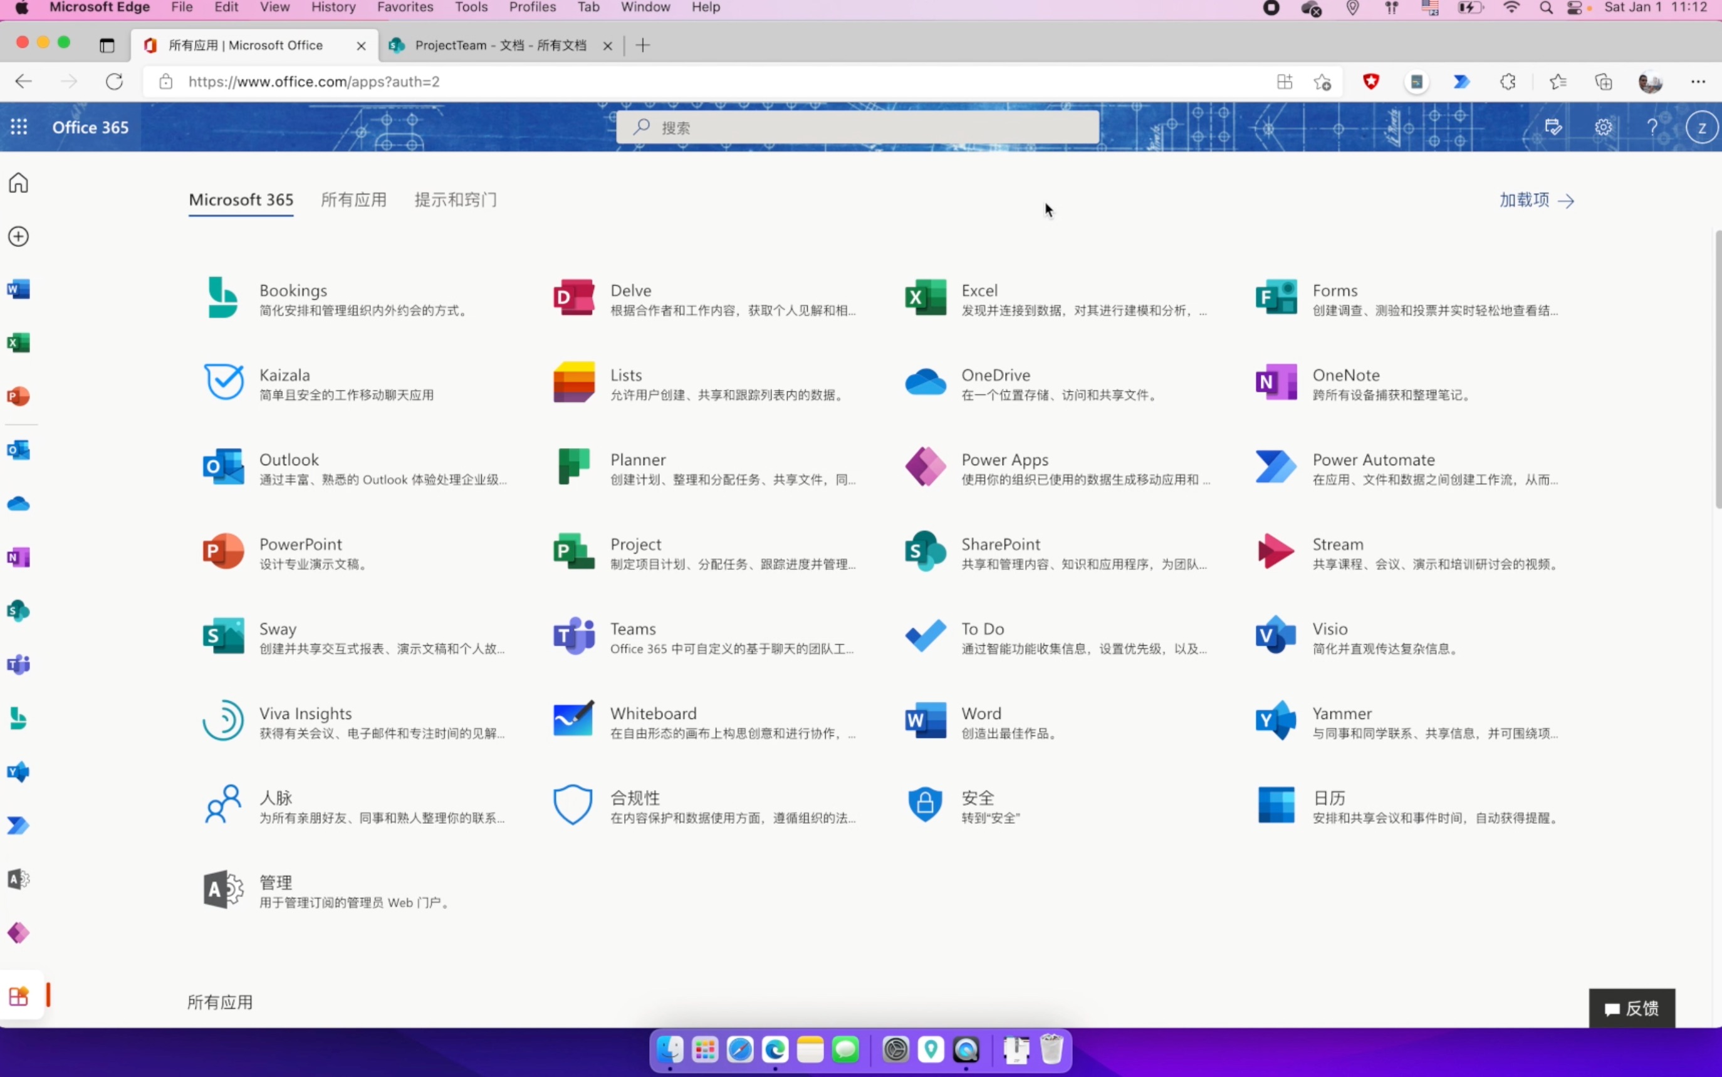
Task: Click the Home icon in the sidebar
Action: 18,182
